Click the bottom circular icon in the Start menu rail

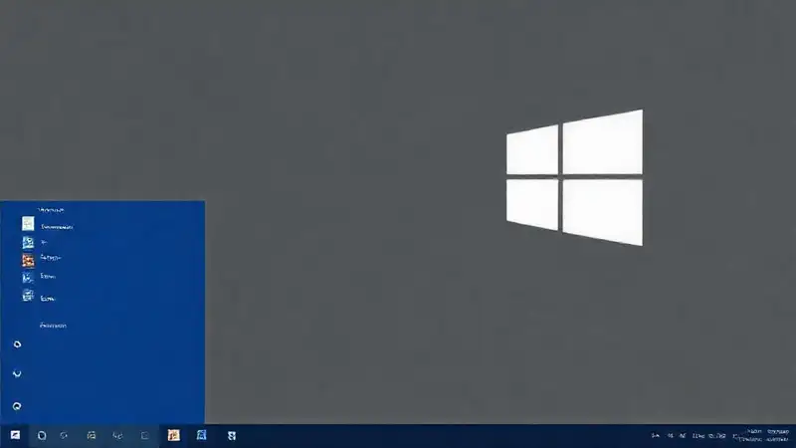[17, 406]
